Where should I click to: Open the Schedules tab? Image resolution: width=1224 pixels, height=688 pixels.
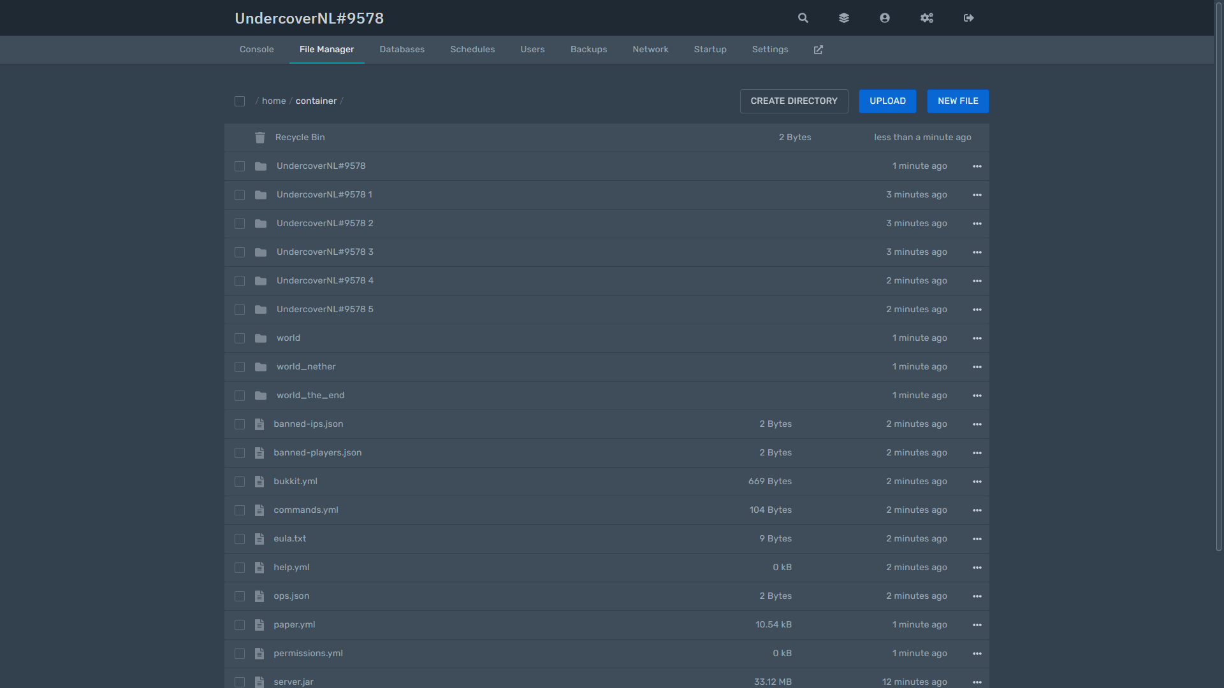[x=472, y=50]
